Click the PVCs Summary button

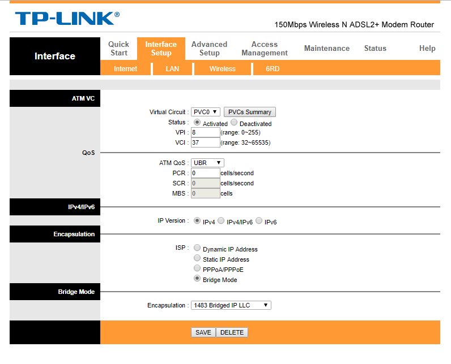(250, 112)
